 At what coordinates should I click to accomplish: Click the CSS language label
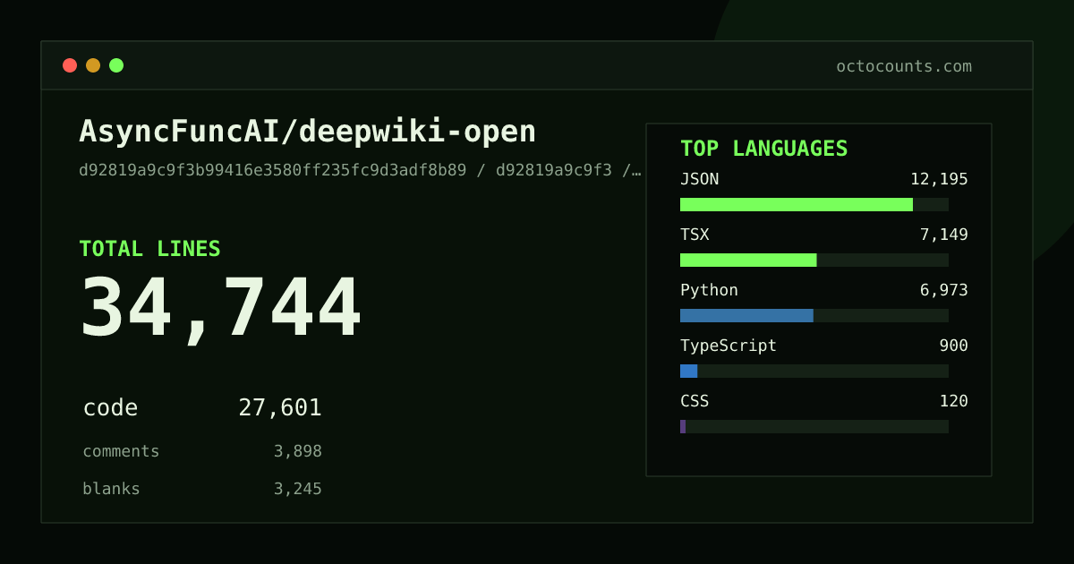coord(695,401)
